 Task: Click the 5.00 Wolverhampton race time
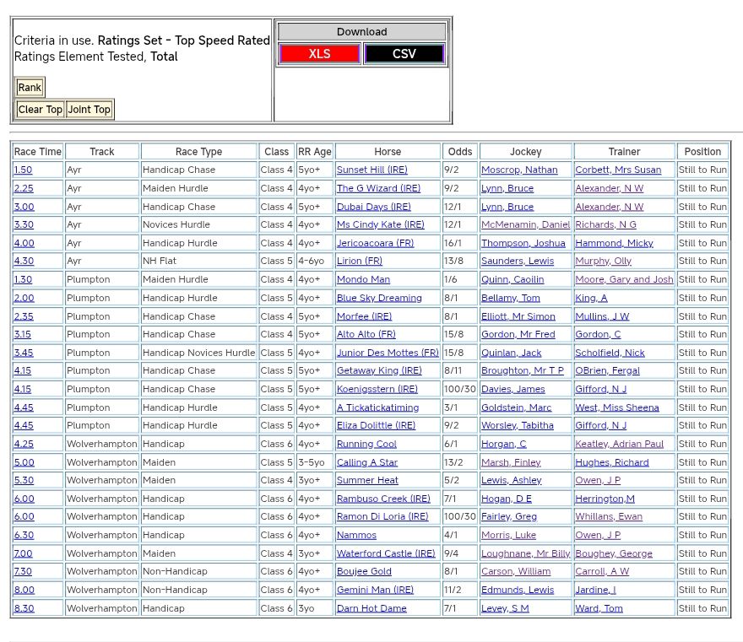click(24, 462)
